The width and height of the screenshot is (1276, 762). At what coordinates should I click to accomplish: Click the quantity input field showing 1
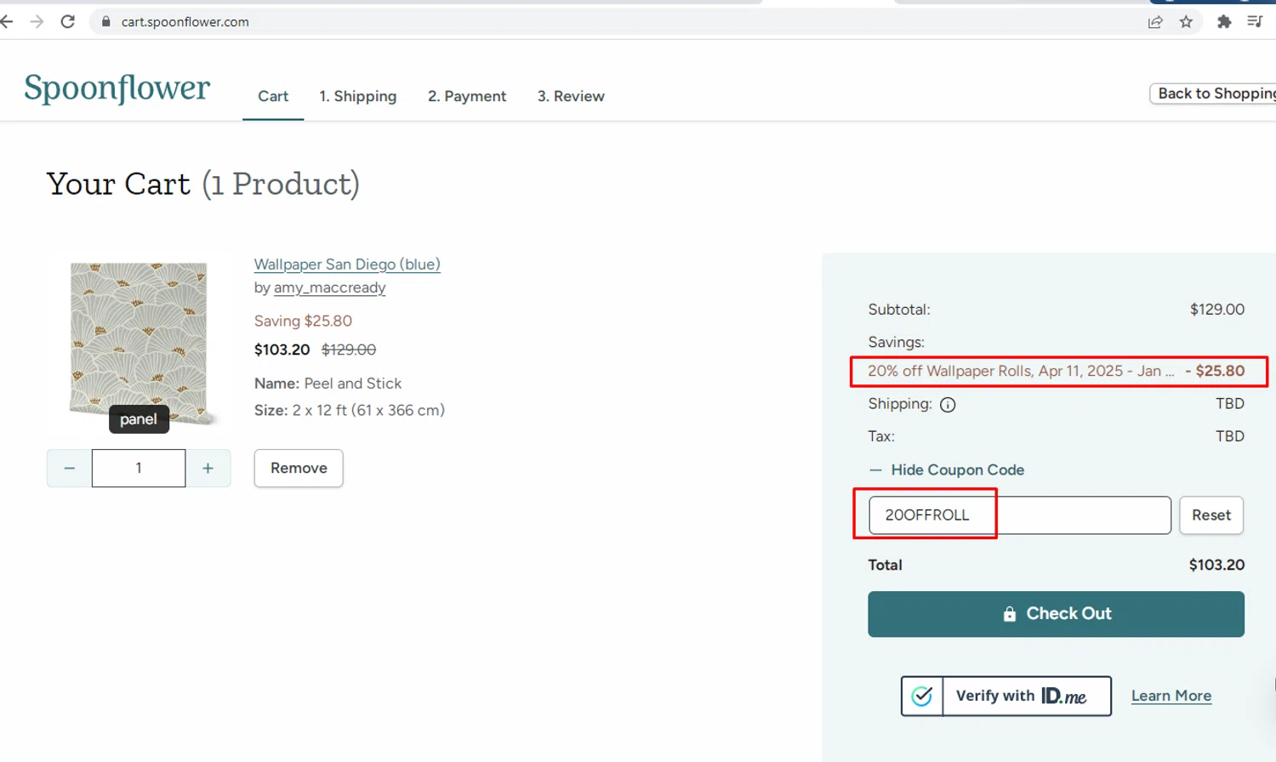pyautogui.click(x=139, y=469)
